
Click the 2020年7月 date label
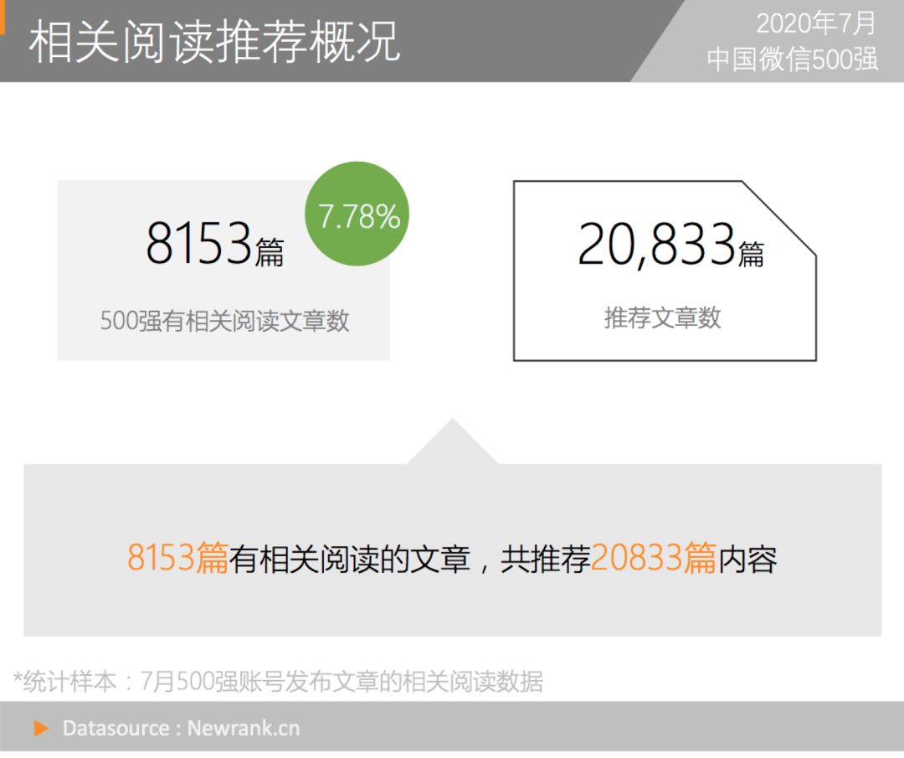[x=816, y=24]
